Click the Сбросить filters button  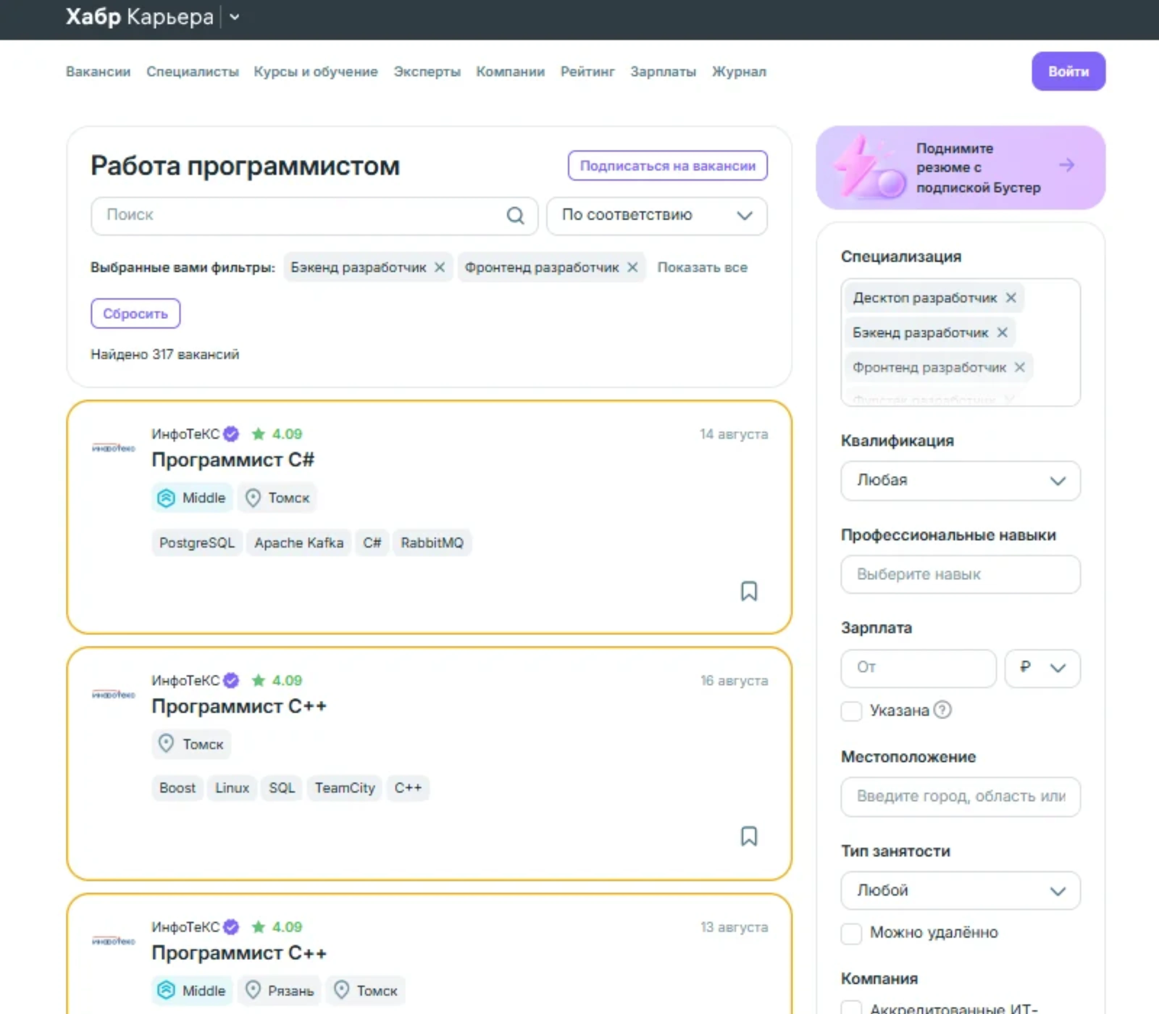pos(135,314)
